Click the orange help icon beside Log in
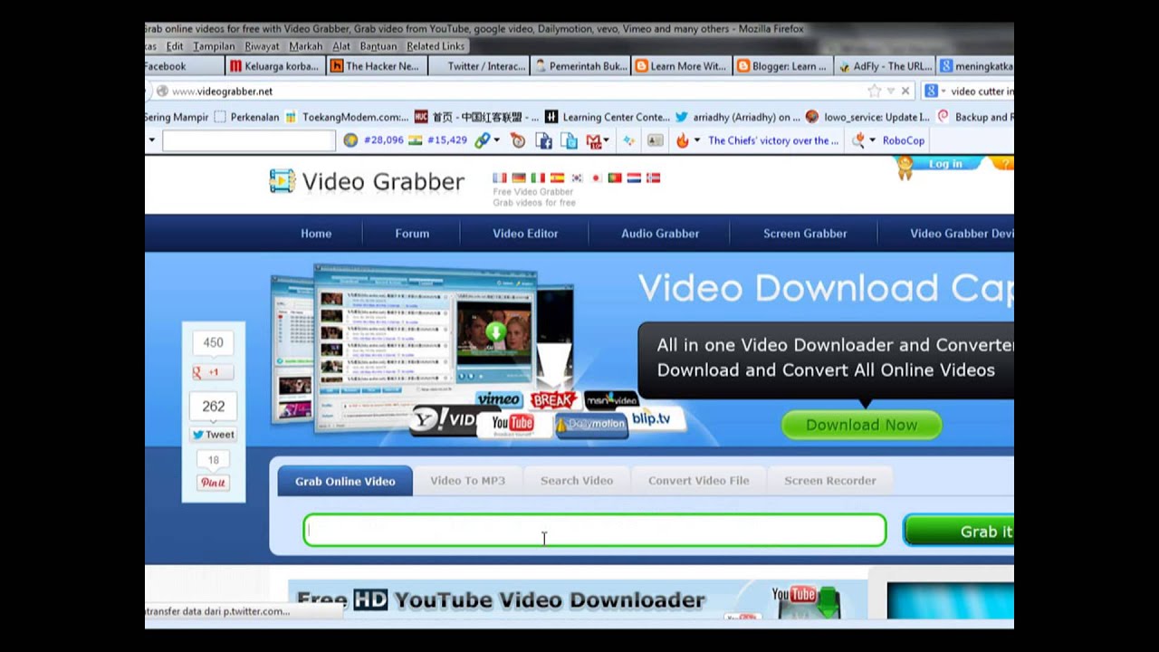Viewport: 1159px width, 652px height. pyautogui.click(x=1002, y=163)
